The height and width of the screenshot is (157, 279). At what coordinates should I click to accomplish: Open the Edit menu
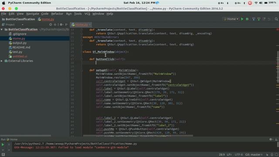(12, 14)
